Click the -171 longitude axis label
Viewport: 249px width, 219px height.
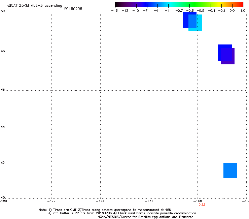(x=149, y=201)
